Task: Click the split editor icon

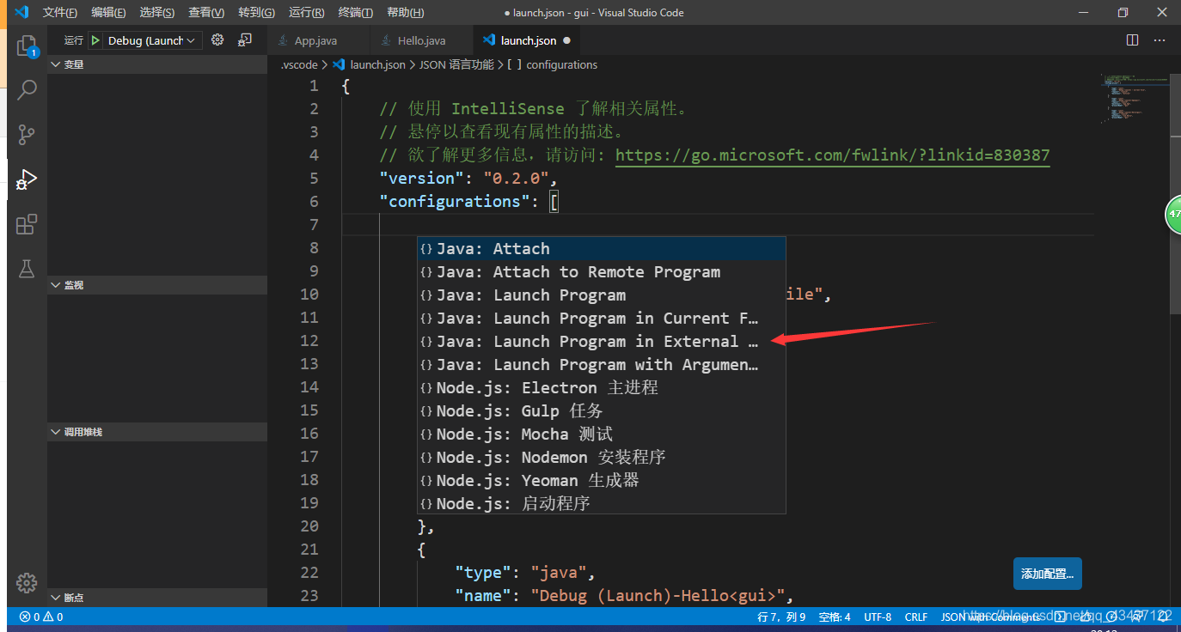Action: [1132, 40]
